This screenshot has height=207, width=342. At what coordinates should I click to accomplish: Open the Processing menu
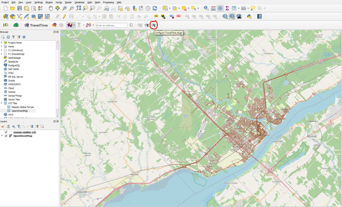click(x=108, y=2)
